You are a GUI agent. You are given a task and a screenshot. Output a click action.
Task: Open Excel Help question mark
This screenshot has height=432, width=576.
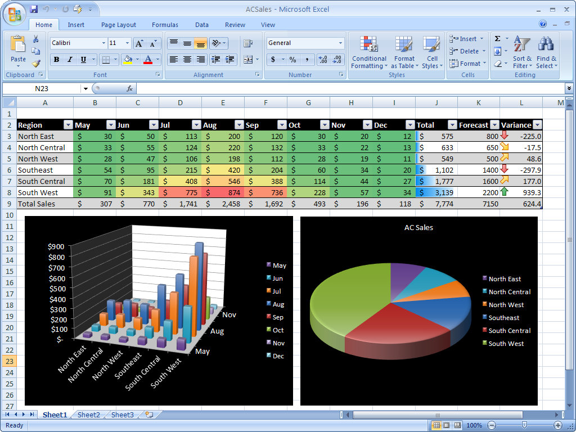(543, 24)
